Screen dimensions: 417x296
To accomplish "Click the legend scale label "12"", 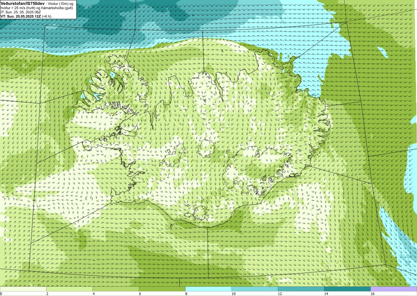I will coord(280,294).
